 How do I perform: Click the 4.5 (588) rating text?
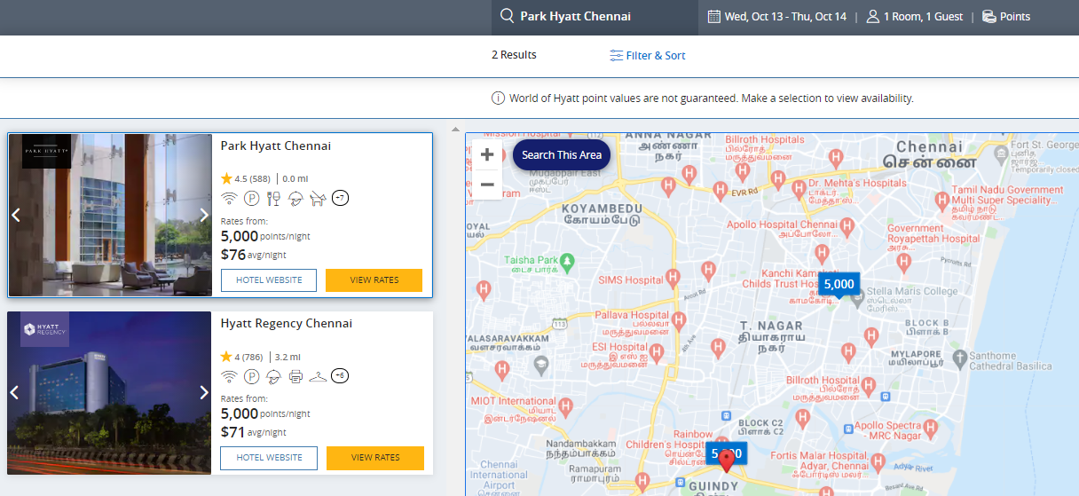pos(253,178)
